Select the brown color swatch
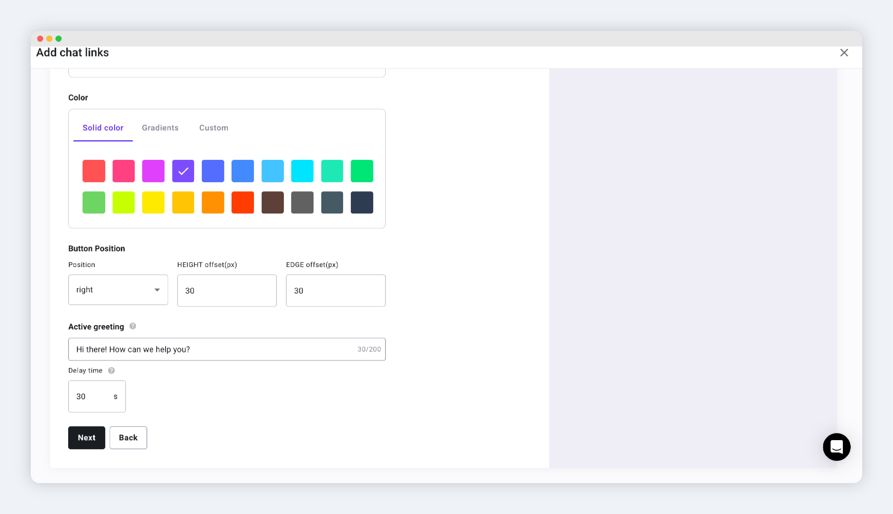Viewport: 893px width, 514px height. coord(272,202)
